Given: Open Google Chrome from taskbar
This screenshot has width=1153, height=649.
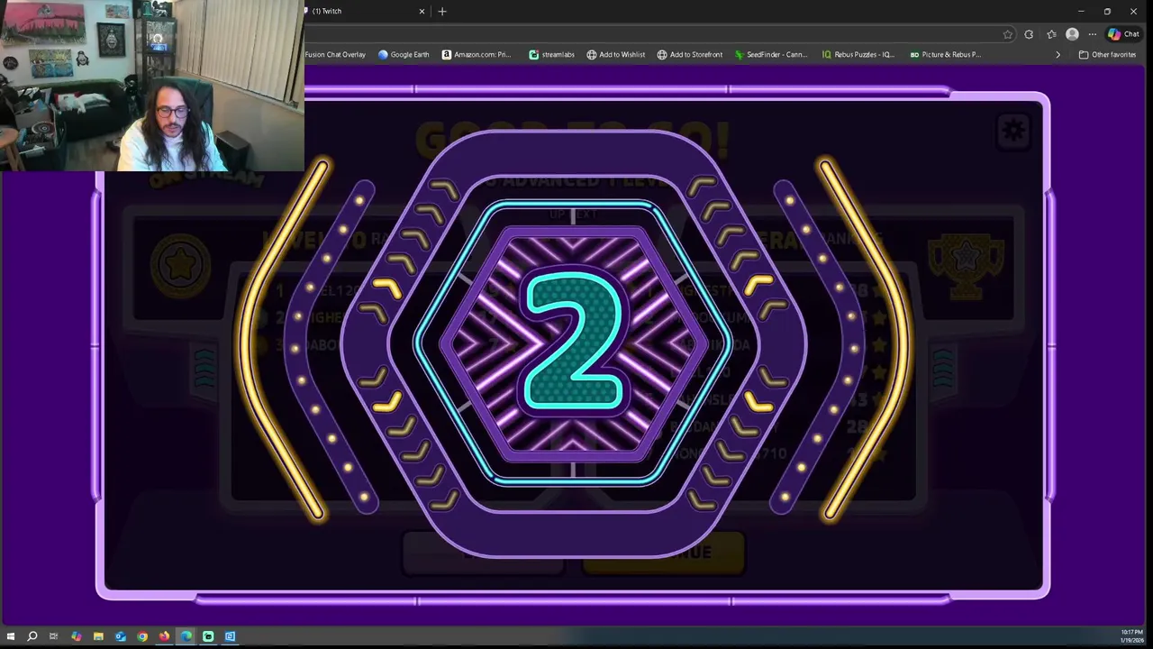Looking at the screenshot, I should tap(142, 636).
